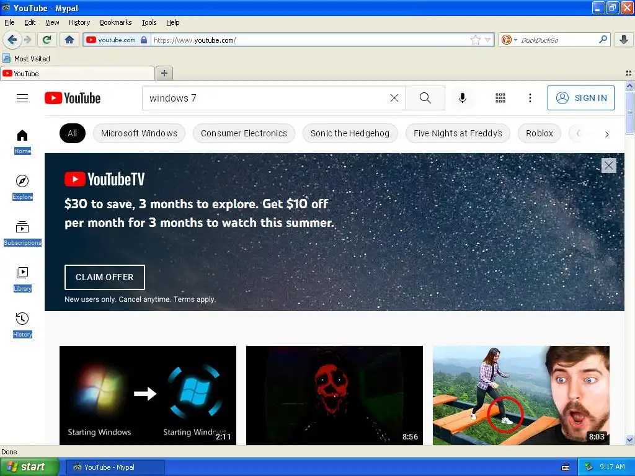The image size is (635, 476).
Task: Click the vertical scrollbar thumb
Action: 629,112
